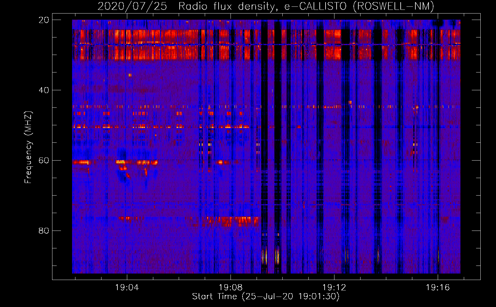
Task: Click the 'Frequency (MHZ)' y-axis label
Action: coord(28,147)
